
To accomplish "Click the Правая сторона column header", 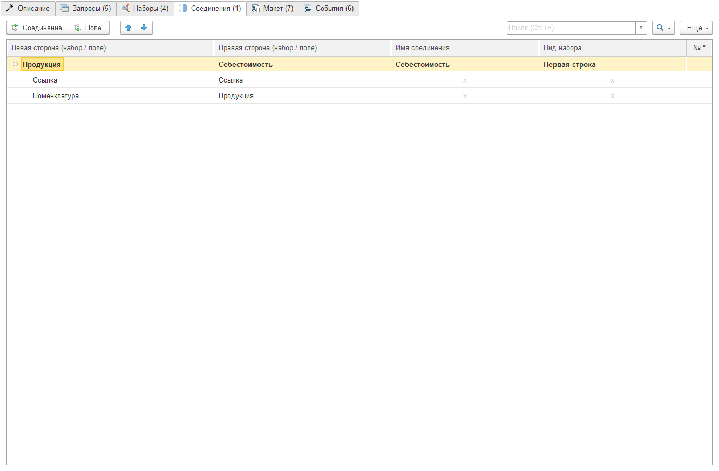I will [x=302, y=48].
